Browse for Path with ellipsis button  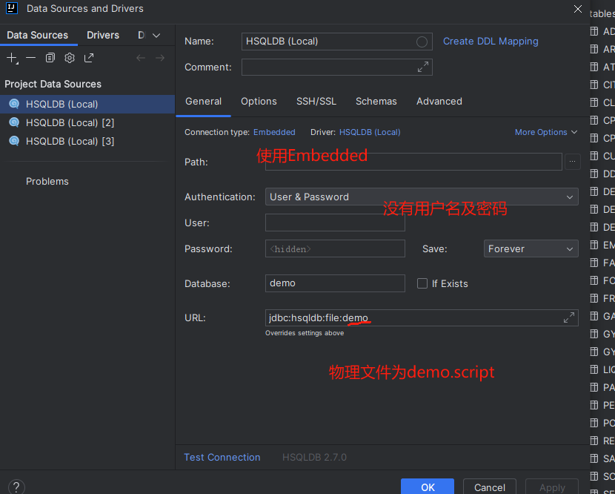[x=572, y=162]
